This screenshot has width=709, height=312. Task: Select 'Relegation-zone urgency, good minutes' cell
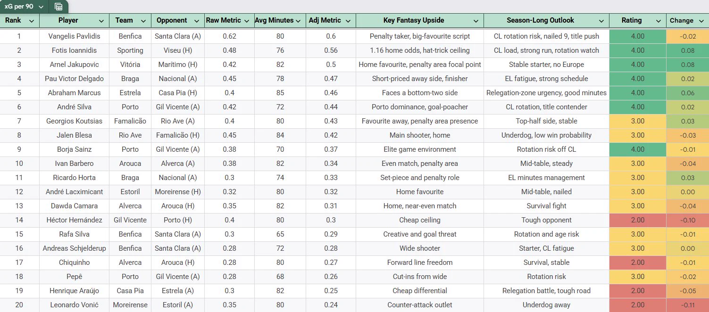tap(546, 93)
